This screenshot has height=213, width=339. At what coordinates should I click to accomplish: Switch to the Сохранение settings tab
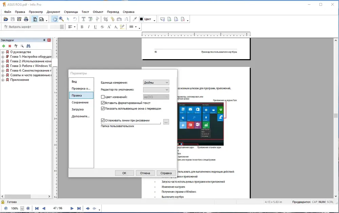80,102
